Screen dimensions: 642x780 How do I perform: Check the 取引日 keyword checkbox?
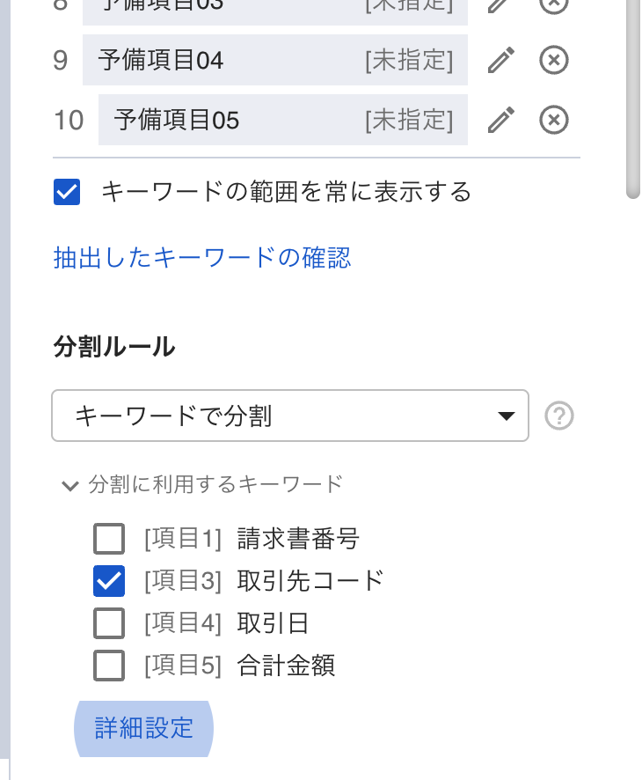pos(109,623)
